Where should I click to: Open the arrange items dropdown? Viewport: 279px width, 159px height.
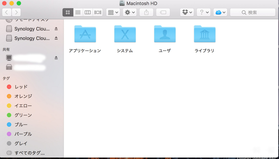point(113,12)
